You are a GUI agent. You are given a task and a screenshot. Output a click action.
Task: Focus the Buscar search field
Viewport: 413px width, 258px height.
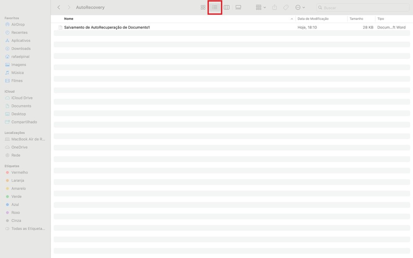(x=363, y=8)
